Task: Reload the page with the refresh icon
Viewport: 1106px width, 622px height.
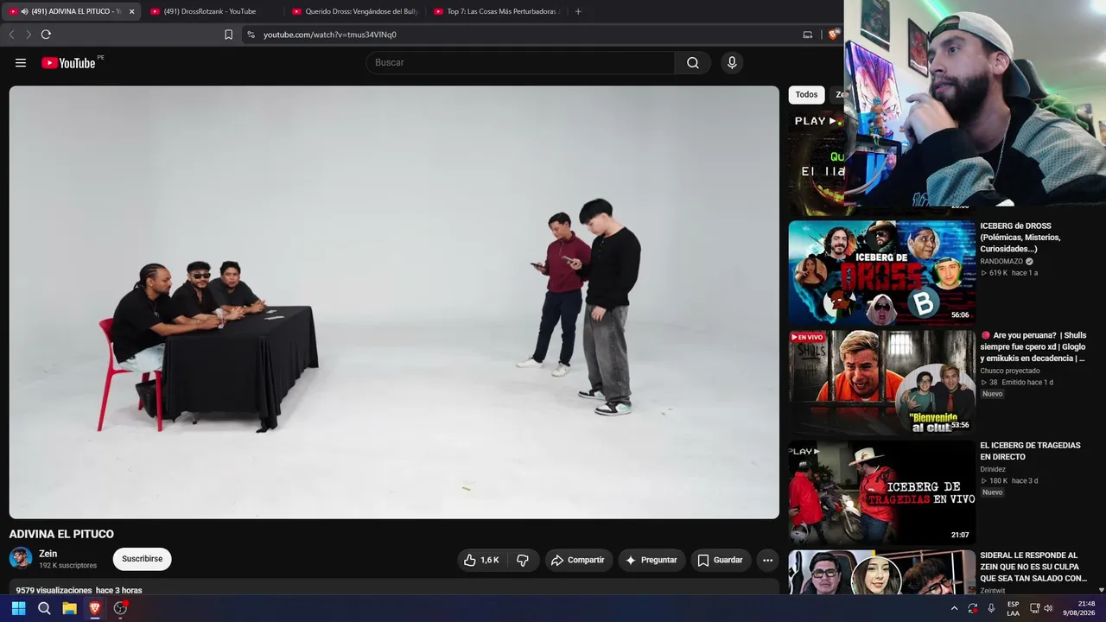Action: click(x=46, y=35)
